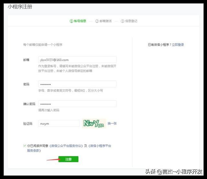Click the 小程序注册 page heading
Viewport: 207px width, 179px height.
[20, 7]
